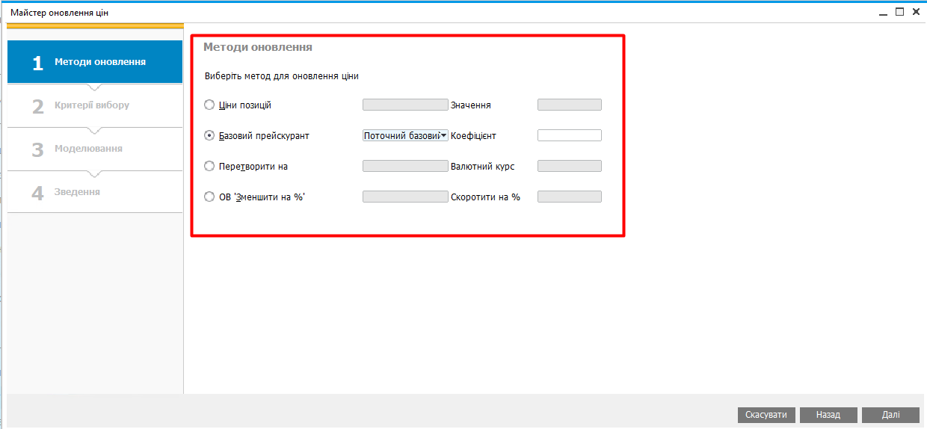
Task: Click the 'Коефіцієнт' input field
Action: (x=569, y=135)
